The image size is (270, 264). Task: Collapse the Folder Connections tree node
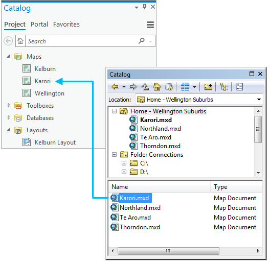pos(114,154)
